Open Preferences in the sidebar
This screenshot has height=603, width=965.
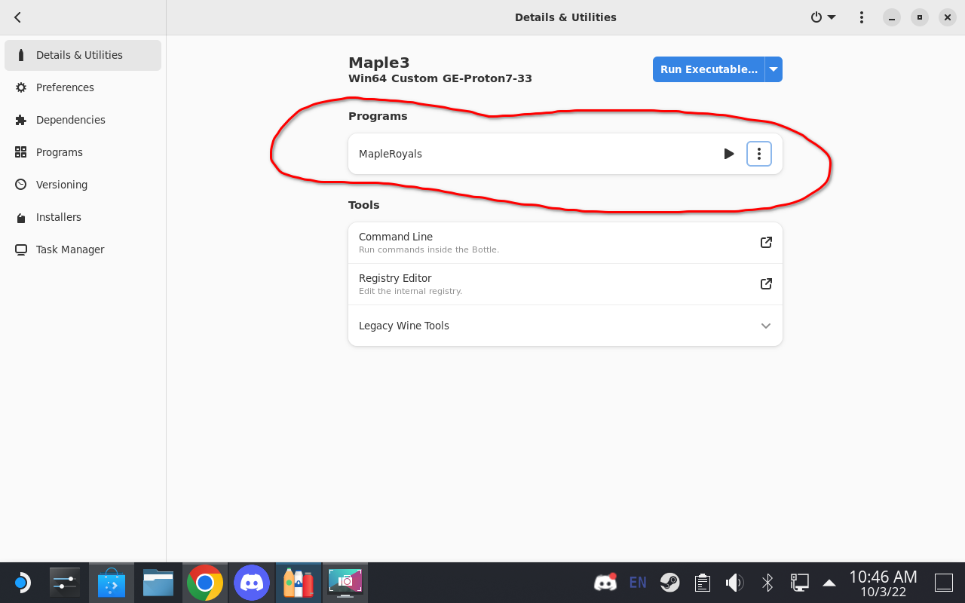point(83,87)
